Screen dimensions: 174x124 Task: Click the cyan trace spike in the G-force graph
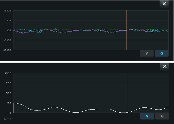(55, 29)
